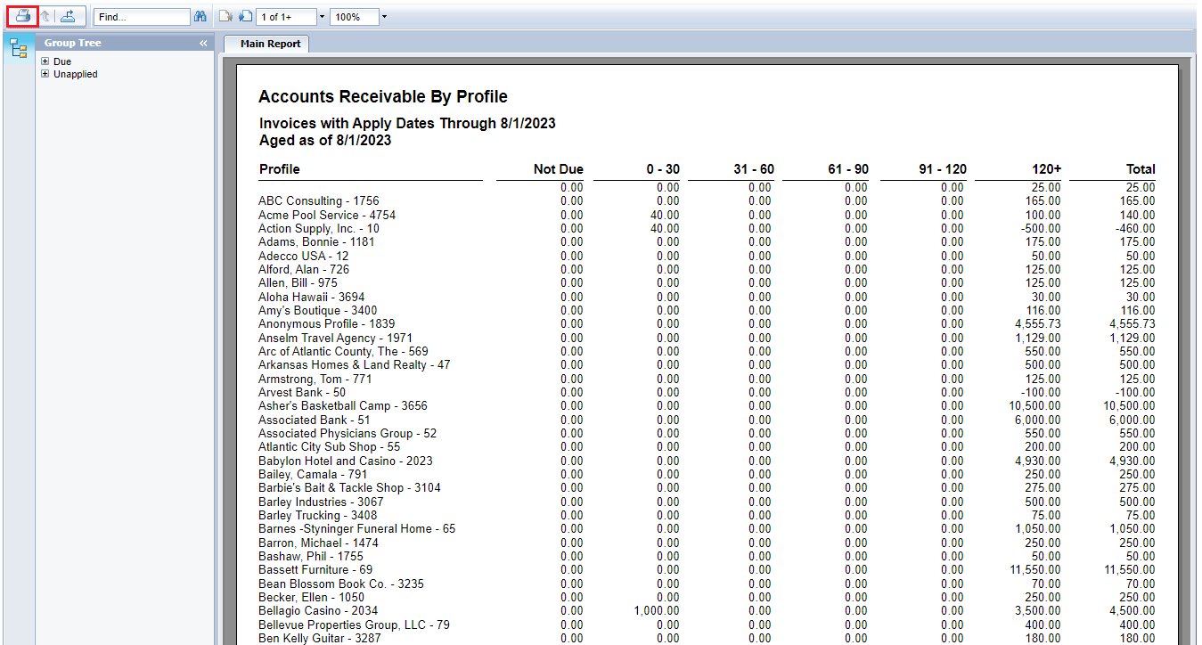Click profile Arvest Bank - 50
1202x645 pixels.
tap(302, 392)
